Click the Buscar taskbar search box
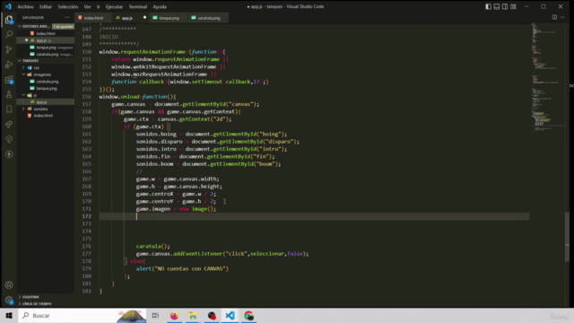 82,315
